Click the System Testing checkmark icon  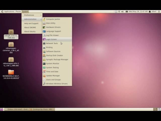coord(44,68)
